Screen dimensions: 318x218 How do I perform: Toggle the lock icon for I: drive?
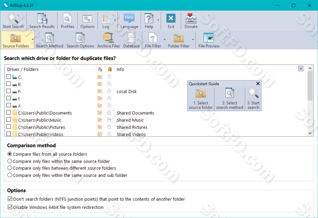(x=109, y=98)
